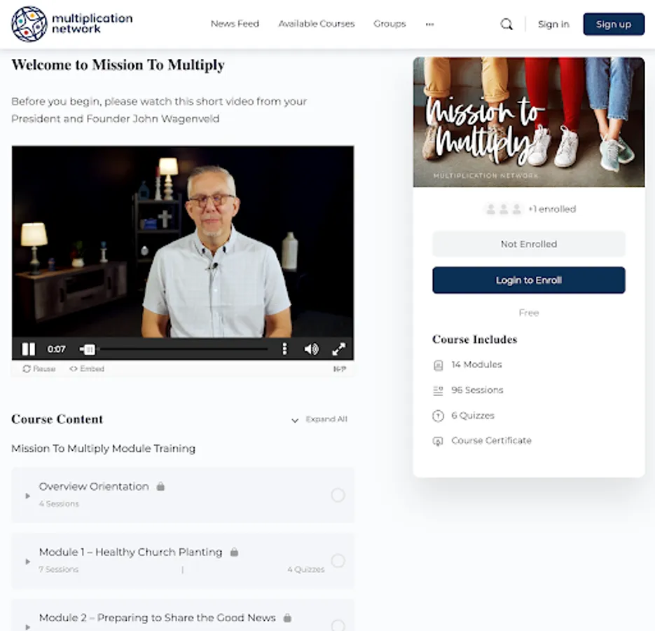Viewport: 655px width, 631px height.
Task: Click 'Course Certificate' text
Action: coord(491,440)
